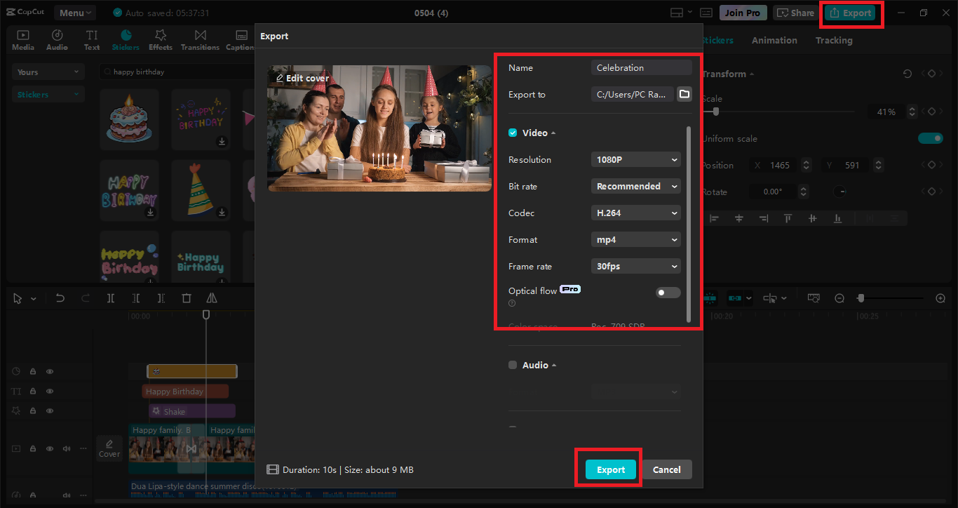This screenshot has width=958, height=508.
Task: Click Edit cover pencil on thumbnail
Action: tap(281, 78)
